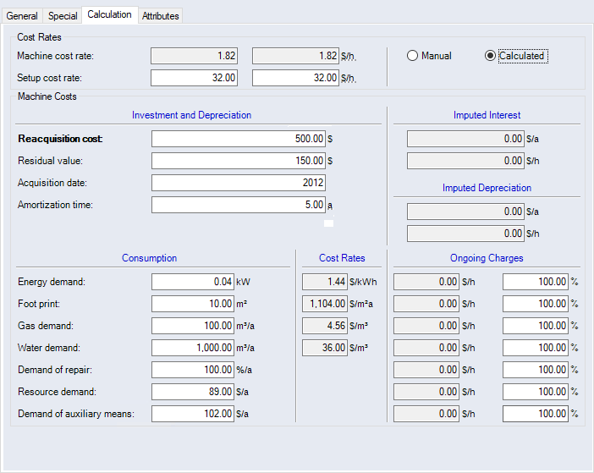594x473 pixels.
Task: Click the Resource demand field
Action: (x=193, y=392)
